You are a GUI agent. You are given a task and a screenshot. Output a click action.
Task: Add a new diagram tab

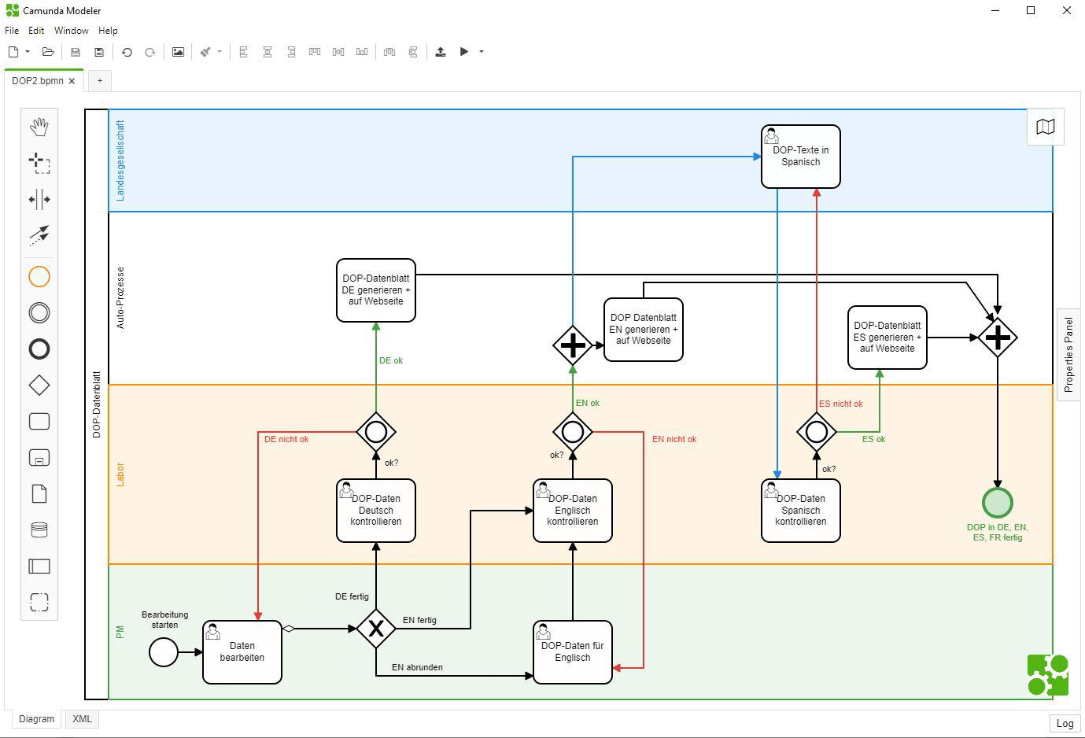pyautogui.click(x=100, y=81)
